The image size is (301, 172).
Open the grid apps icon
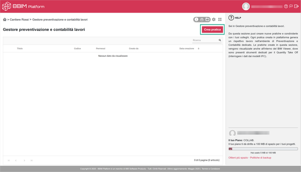point(220,19)
